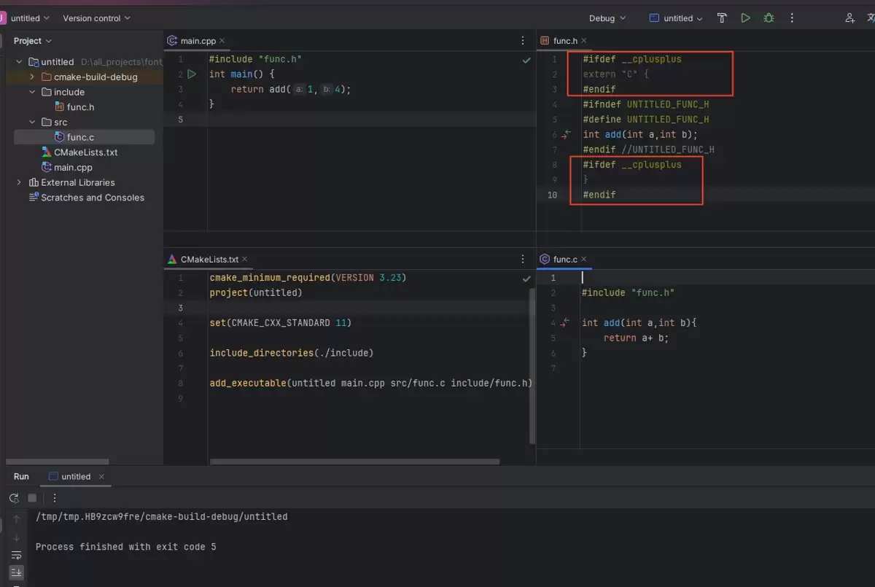Click set(CMAKE_CXX_STANDARD 11) line
This screenshot has width=875, height=587.
[x=281, y=322]
